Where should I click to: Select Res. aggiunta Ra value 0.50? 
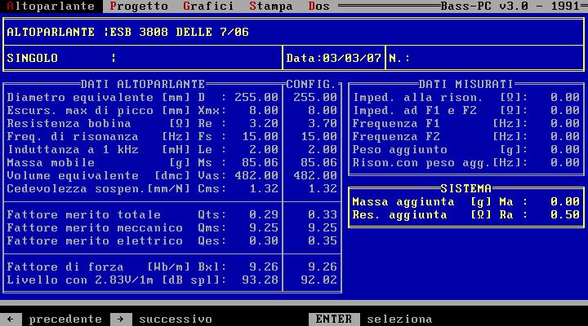[565, 215]
